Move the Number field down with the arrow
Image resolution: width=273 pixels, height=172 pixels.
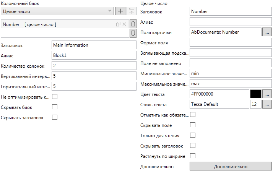click(x=133, y=33)
